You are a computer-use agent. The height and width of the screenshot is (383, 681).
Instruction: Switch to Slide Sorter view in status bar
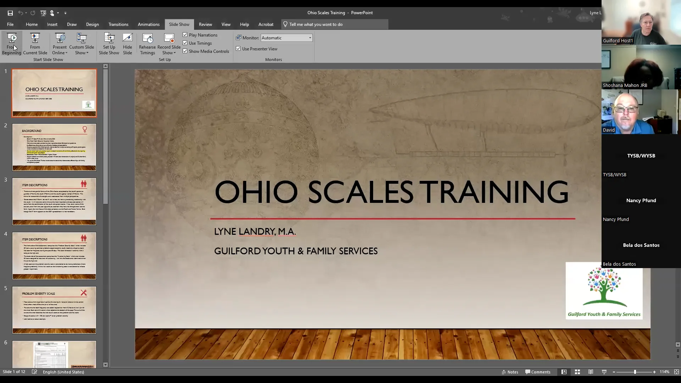tap(577, 372)
